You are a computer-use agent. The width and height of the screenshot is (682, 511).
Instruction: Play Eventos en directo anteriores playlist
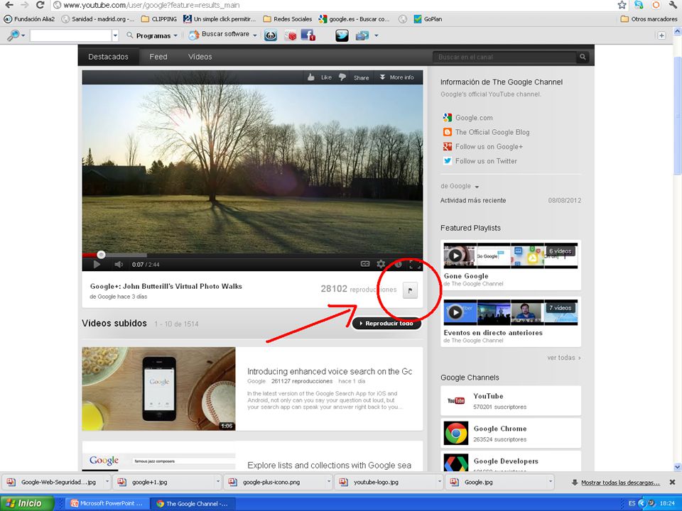455,312
